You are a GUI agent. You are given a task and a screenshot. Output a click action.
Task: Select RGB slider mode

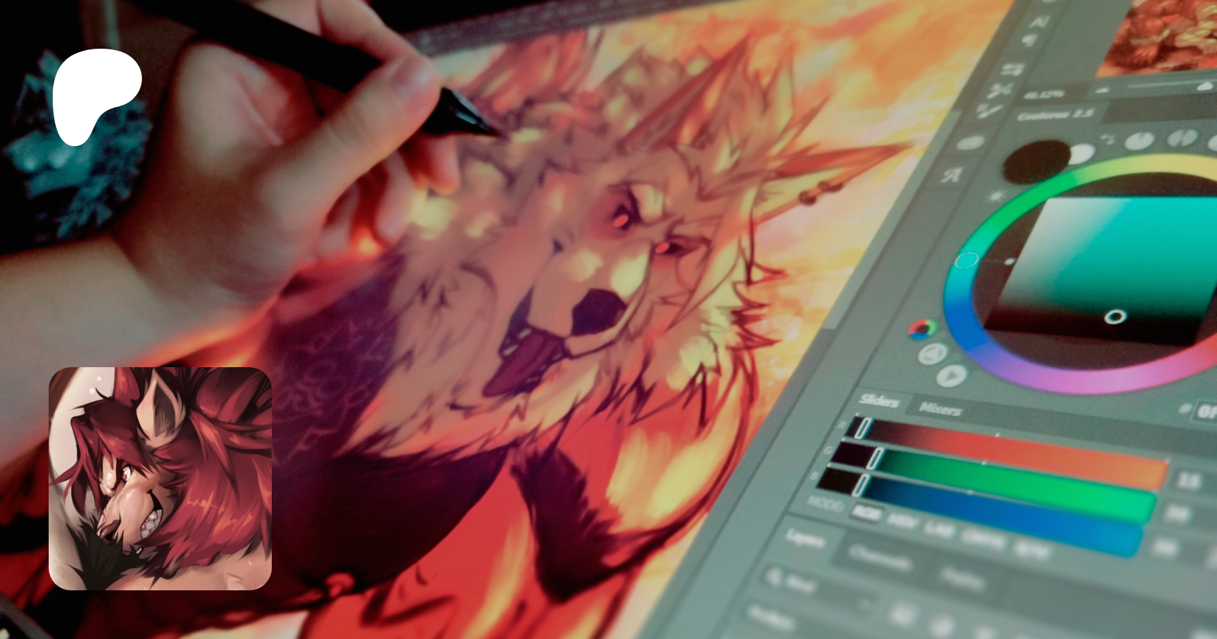point(866,513)
